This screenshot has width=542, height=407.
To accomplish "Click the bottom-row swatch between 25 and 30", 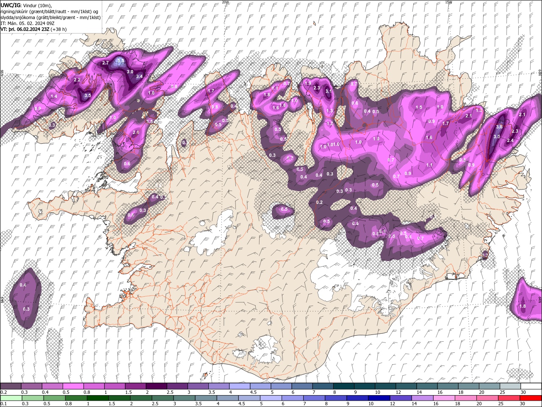I will point(508,398).
